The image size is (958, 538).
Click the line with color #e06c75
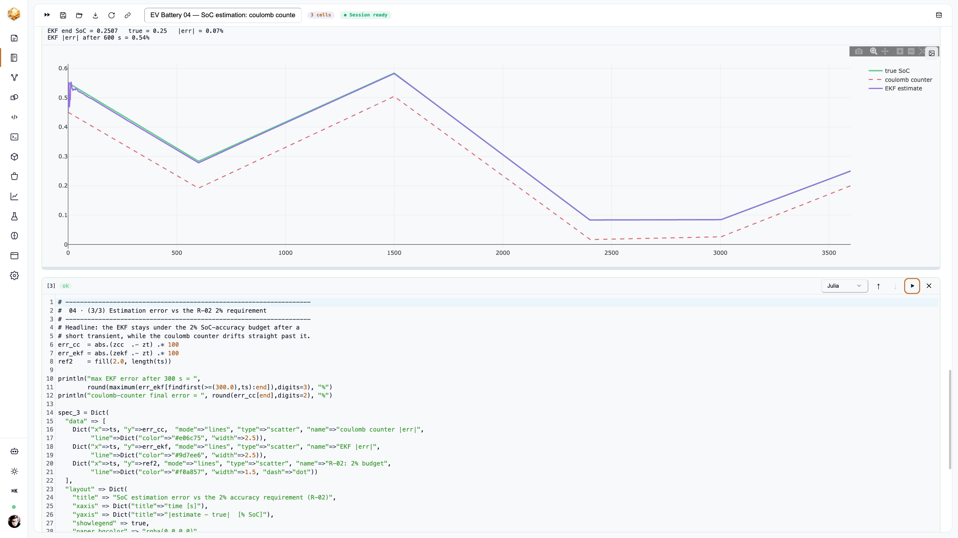point(179,438)
